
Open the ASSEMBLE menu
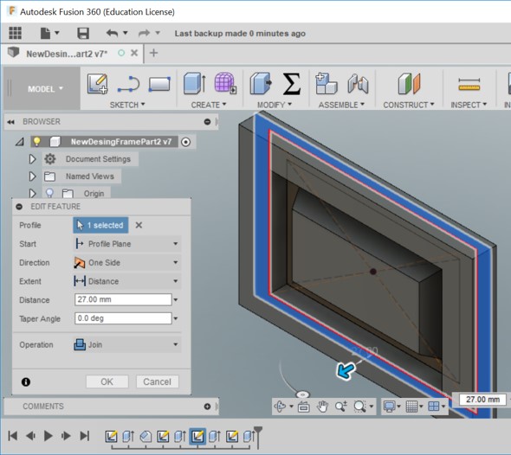click(x=341, y=105)
